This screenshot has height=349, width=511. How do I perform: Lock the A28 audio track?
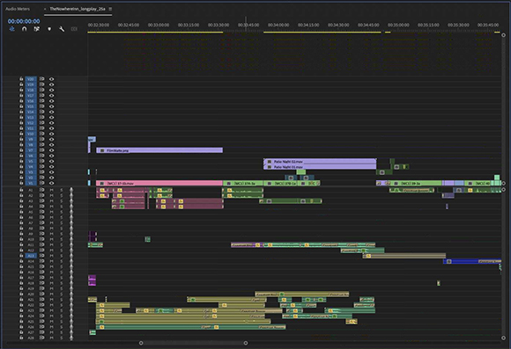pos(21,338)
